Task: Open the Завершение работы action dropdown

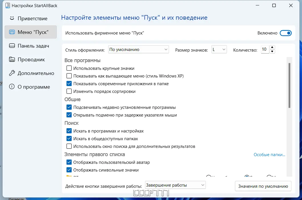Action: click(x=175, y=185)
